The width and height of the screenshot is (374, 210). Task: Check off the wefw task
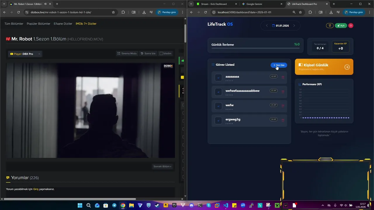tap(218, 106)
